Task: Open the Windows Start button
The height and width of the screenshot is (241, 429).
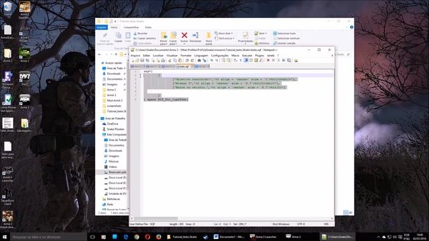Action: (x=5, y=237)
